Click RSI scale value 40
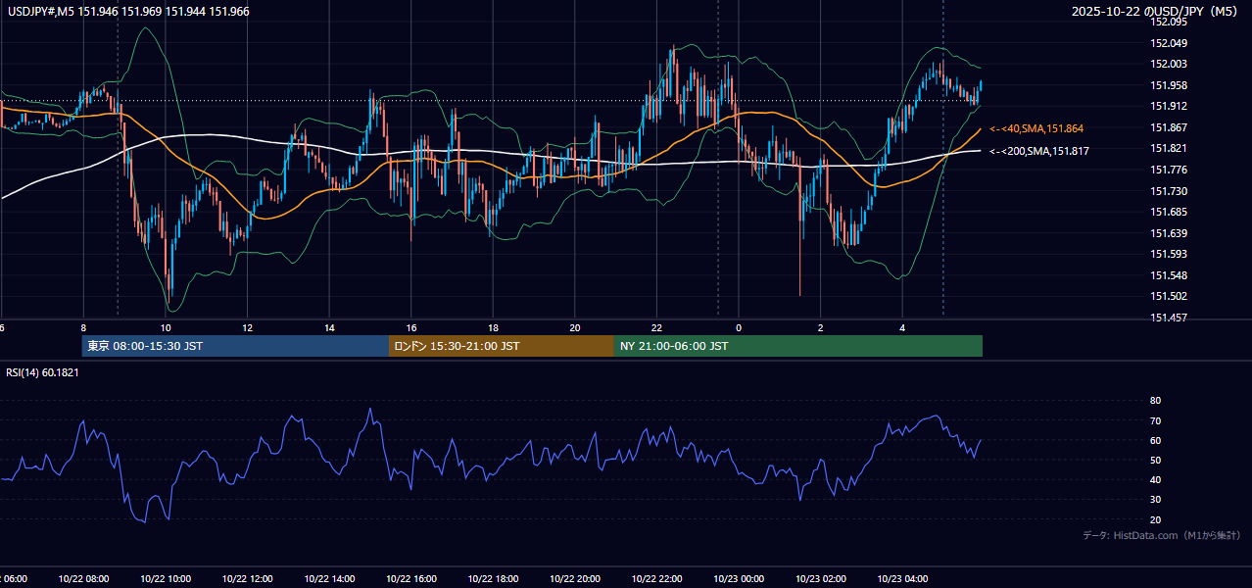The image size is (1252, 588). click(x=1155, y=479)
